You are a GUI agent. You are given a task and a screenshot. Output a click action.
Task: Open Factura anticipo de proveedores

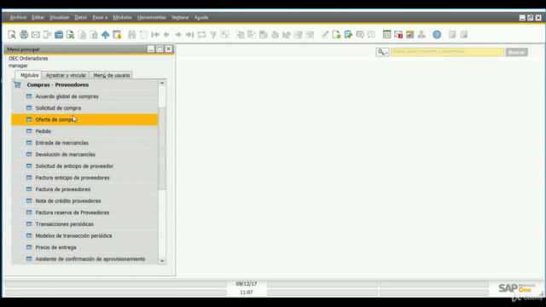(84, 177)
